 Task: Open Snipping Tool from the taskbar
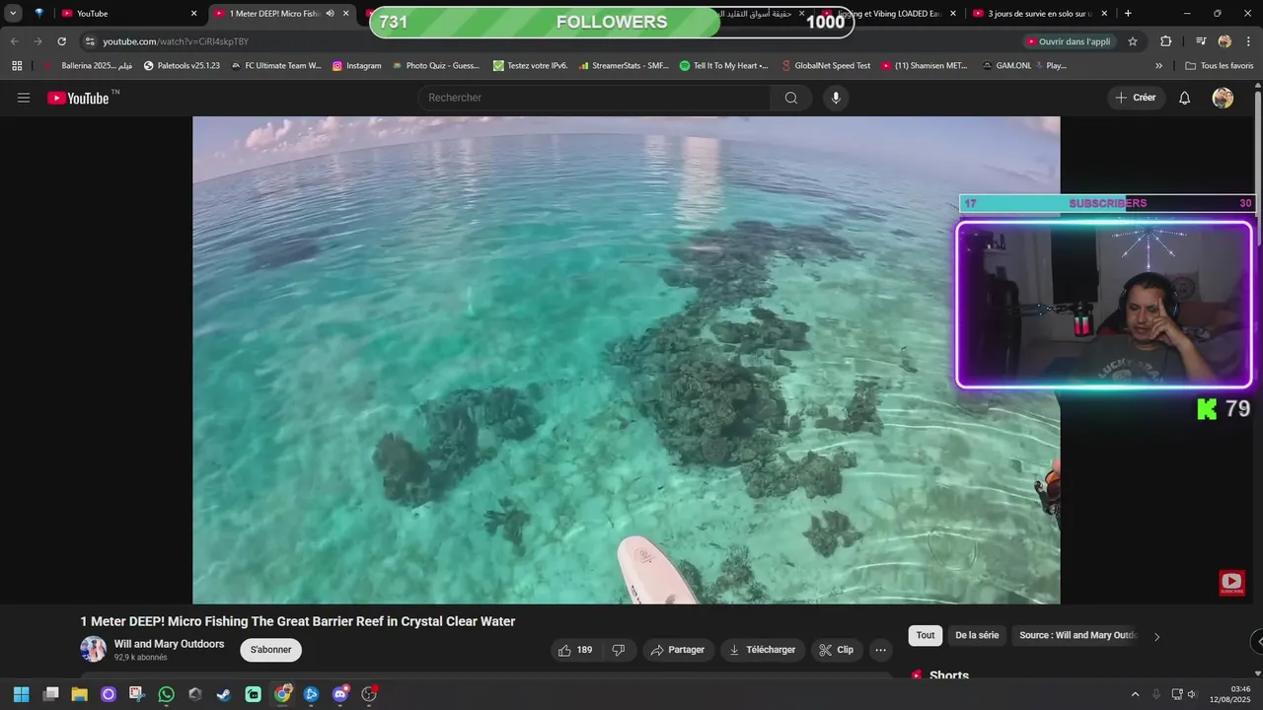click(x=137, y=694)
